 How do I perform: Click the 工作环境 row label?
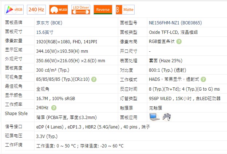(13, 145)
